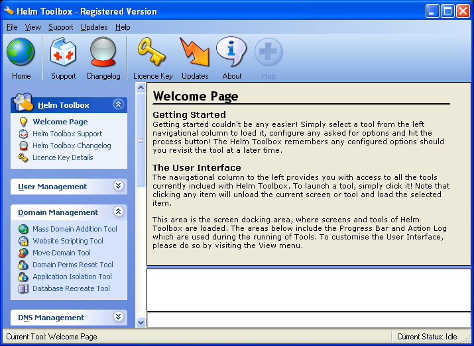
Task: Click the lightbulb icon beside Welcome Page
Action: [23, 122]
